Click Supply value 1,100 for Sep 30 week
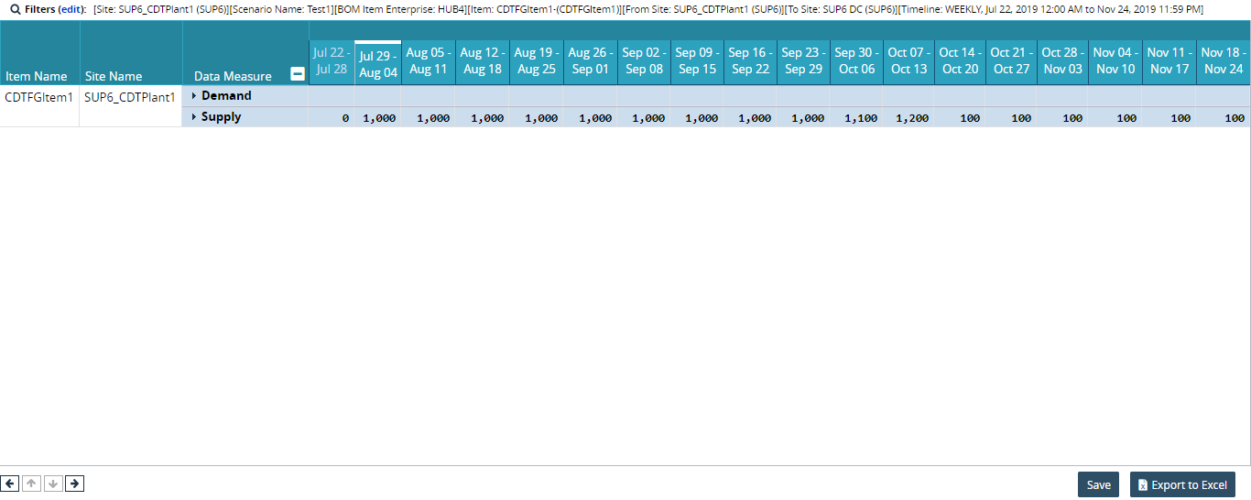 856,117
